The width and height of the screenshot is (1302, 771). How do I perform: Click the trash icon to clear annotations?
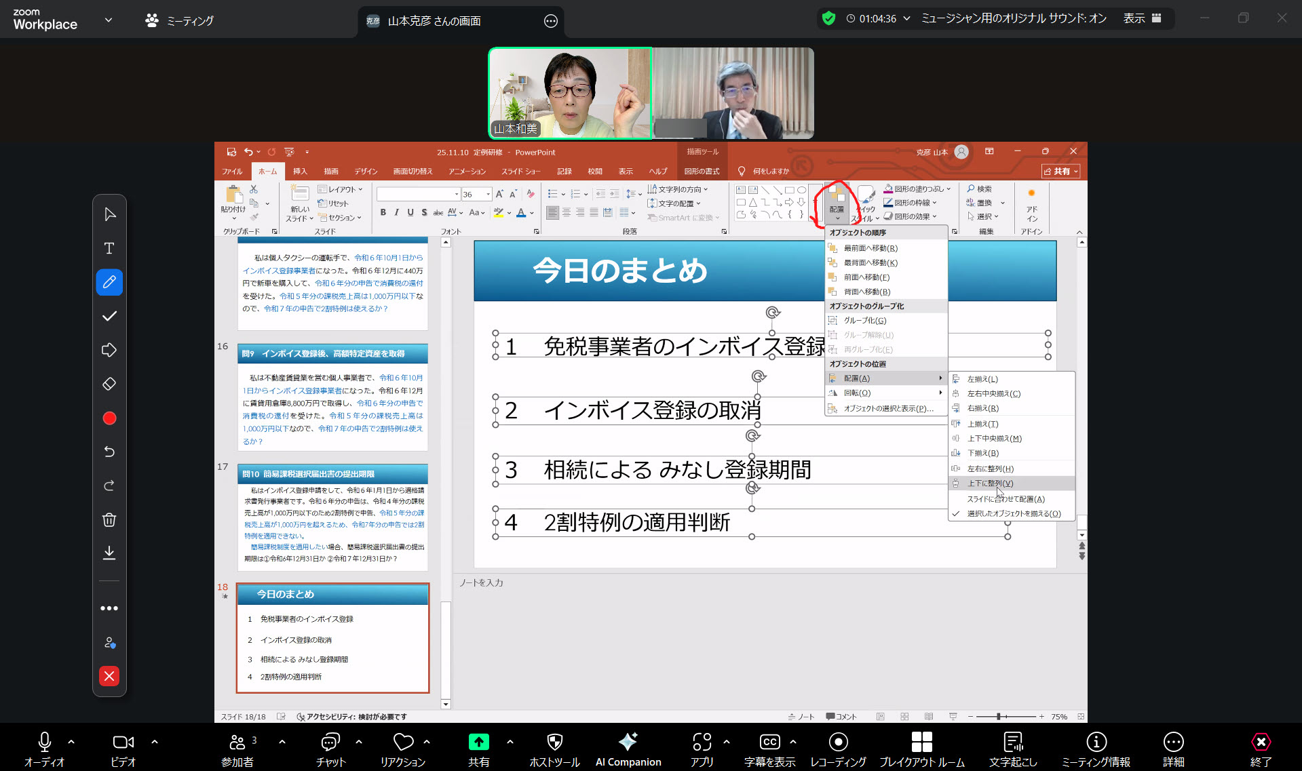(x=109, y=520)
